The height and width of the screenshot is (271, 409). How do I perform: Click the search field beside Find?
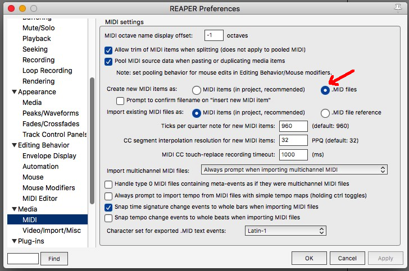click(x=23, y=259)
